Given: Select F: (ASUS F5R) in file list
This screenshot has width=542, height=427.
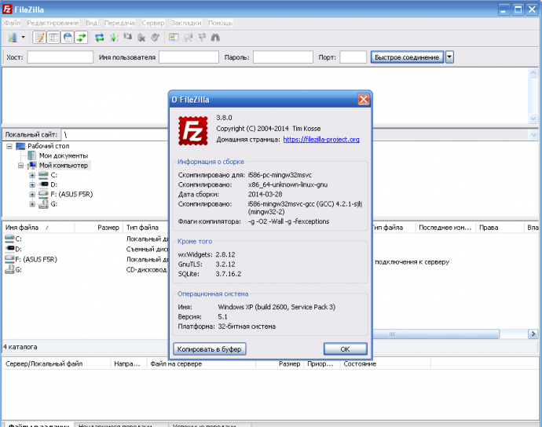Looking at the screenshot, I should pyautogui.click(x=86, y=259).
